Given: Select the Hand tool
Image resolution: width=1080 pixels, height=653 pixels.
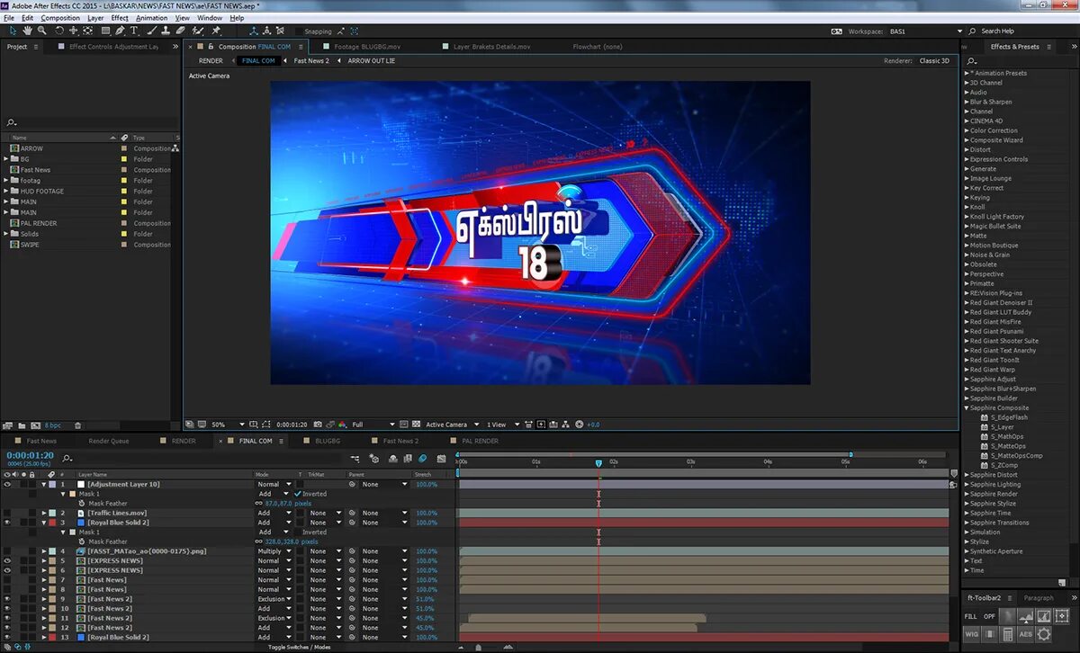Looking at the screenshot, I should click(27, 31).
